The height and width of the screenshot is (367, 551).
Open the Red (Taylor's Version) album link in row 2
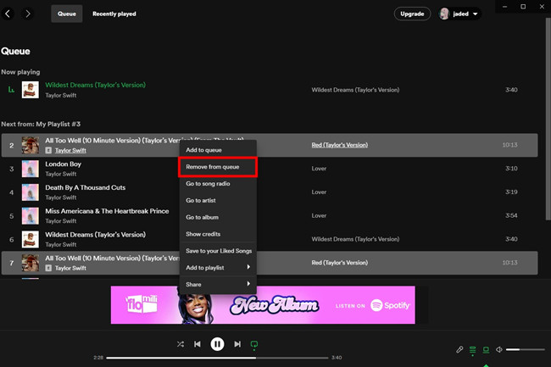[x=339, y=145]
